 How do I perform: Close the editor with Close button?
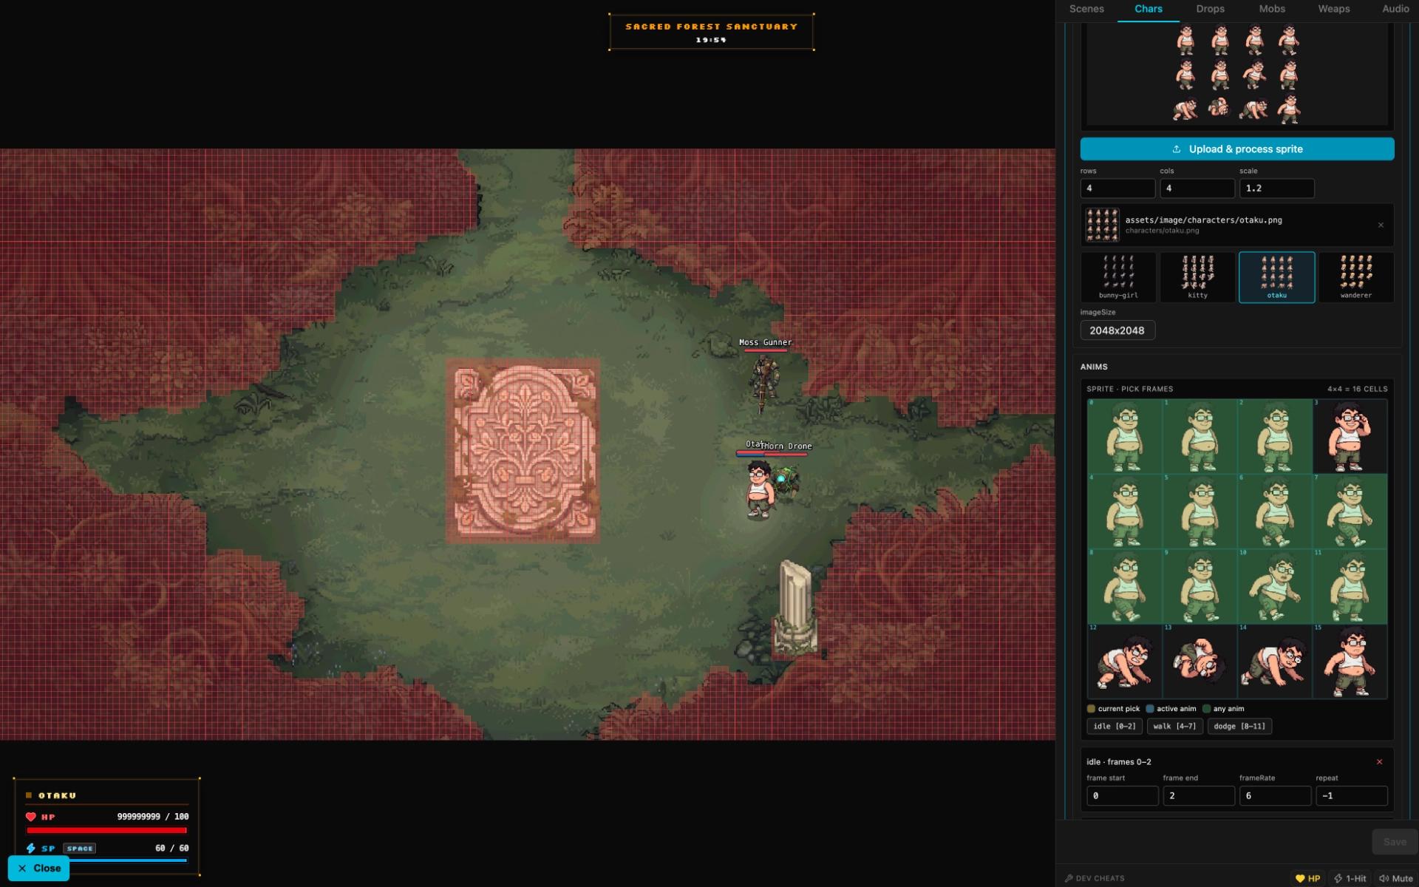click(x=38, y=869)
